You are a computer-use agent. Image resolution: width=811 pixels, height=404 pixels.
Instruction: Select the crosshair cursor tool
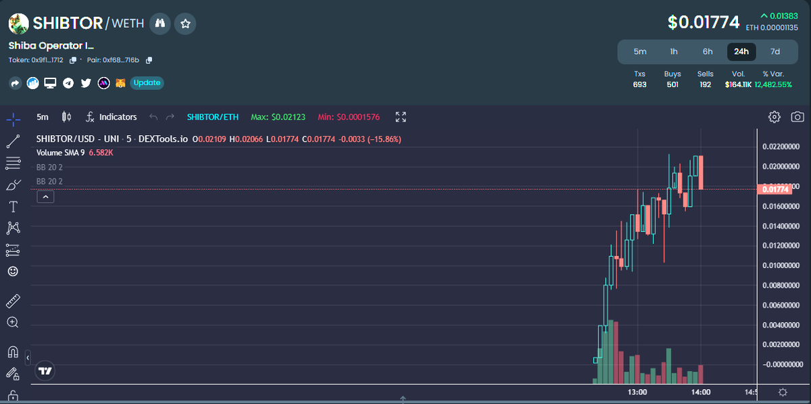pos(13,120)
